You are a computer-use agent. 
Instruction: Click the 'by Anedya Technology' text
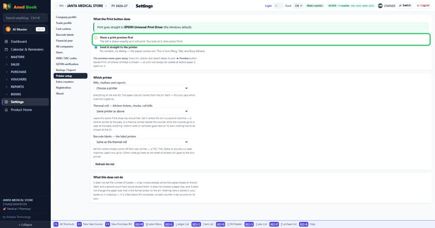(17, 217)
